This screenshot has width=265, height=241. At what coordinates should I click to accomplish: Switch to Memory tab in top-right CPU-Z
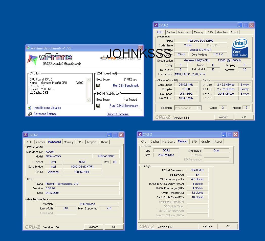[199, 32]
